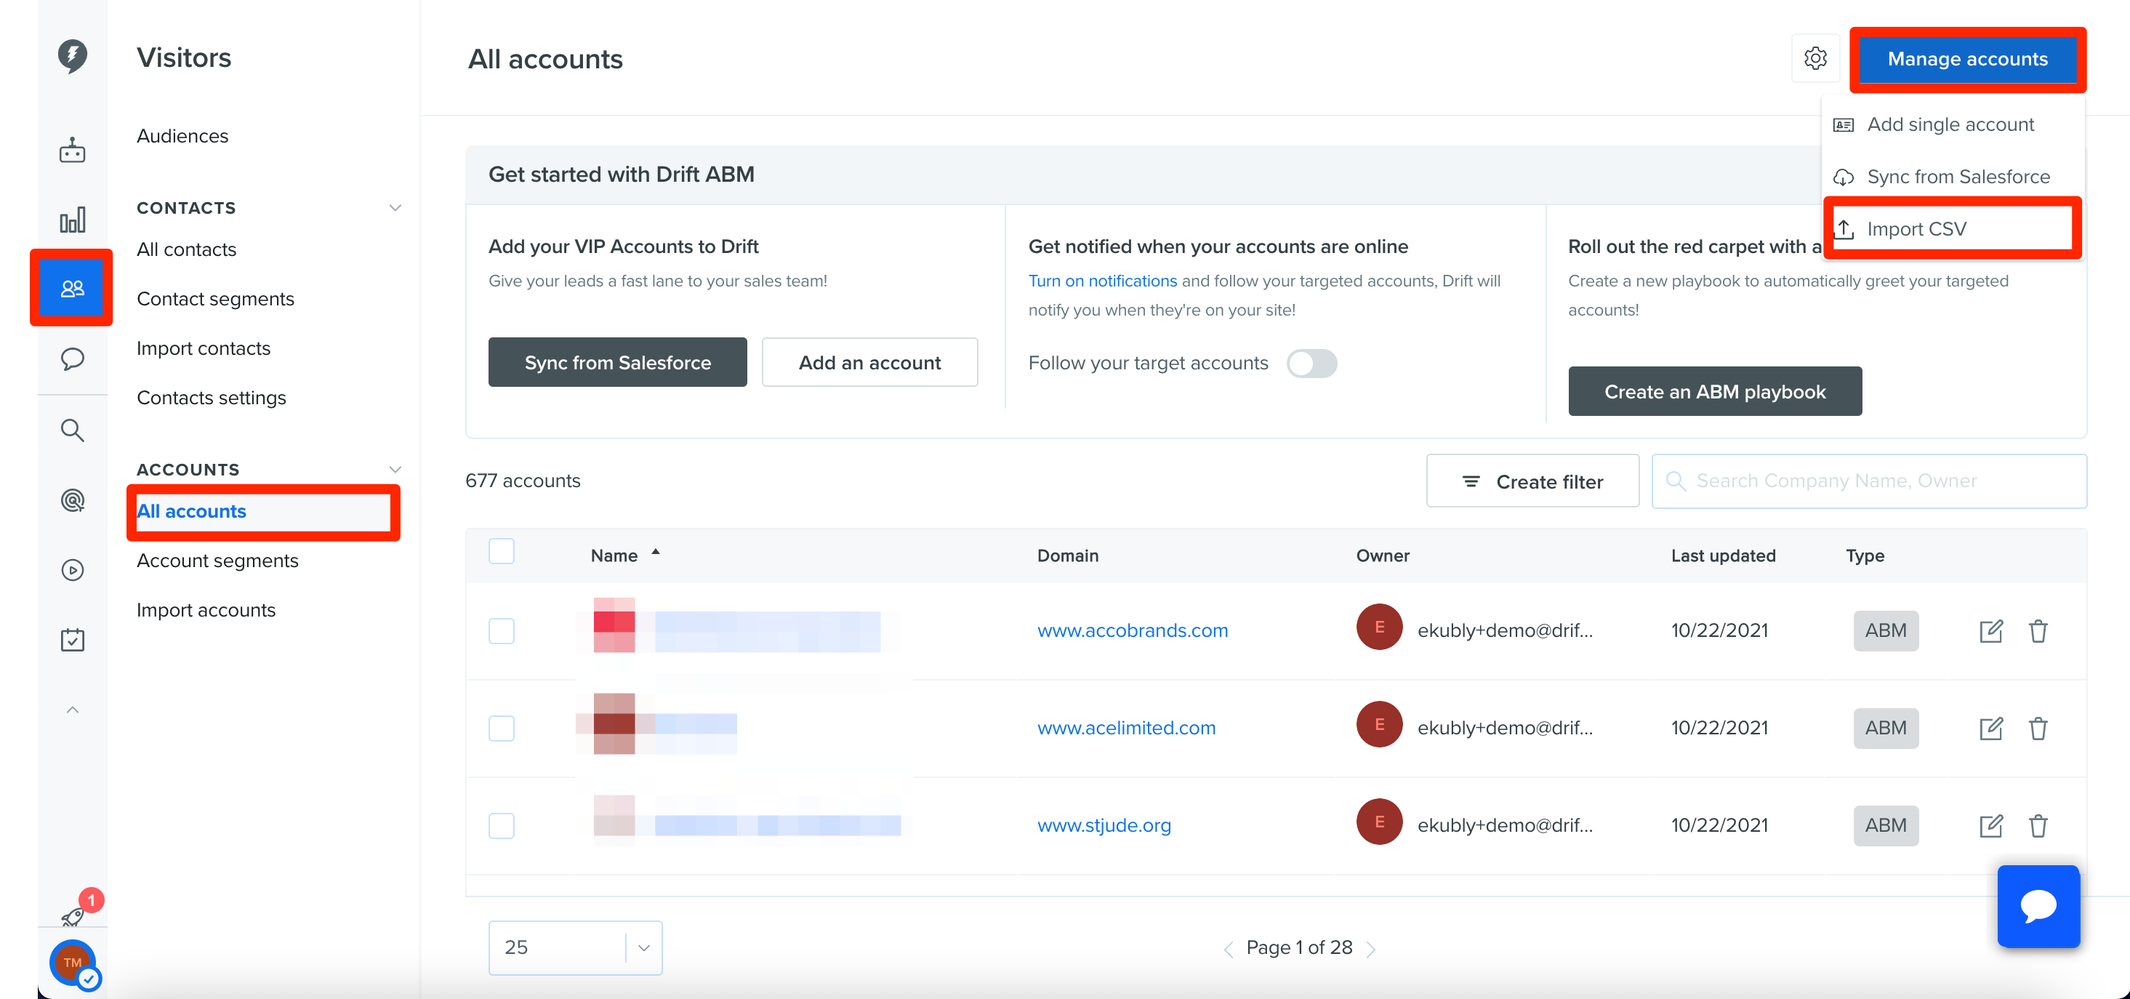Open the 25 rows per page dropdown
2130x999 pixels.
coord(575,947)
